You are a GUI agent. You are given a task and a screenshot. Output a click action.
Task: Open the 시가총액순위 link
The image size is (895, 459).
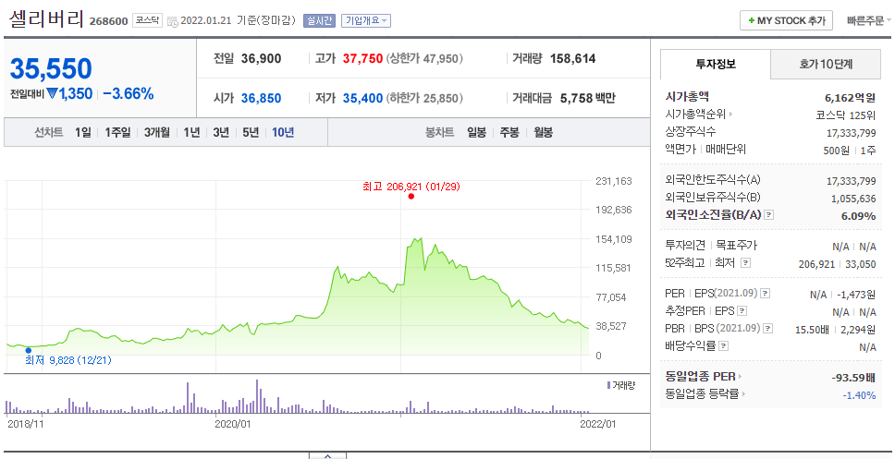point(699,114)
